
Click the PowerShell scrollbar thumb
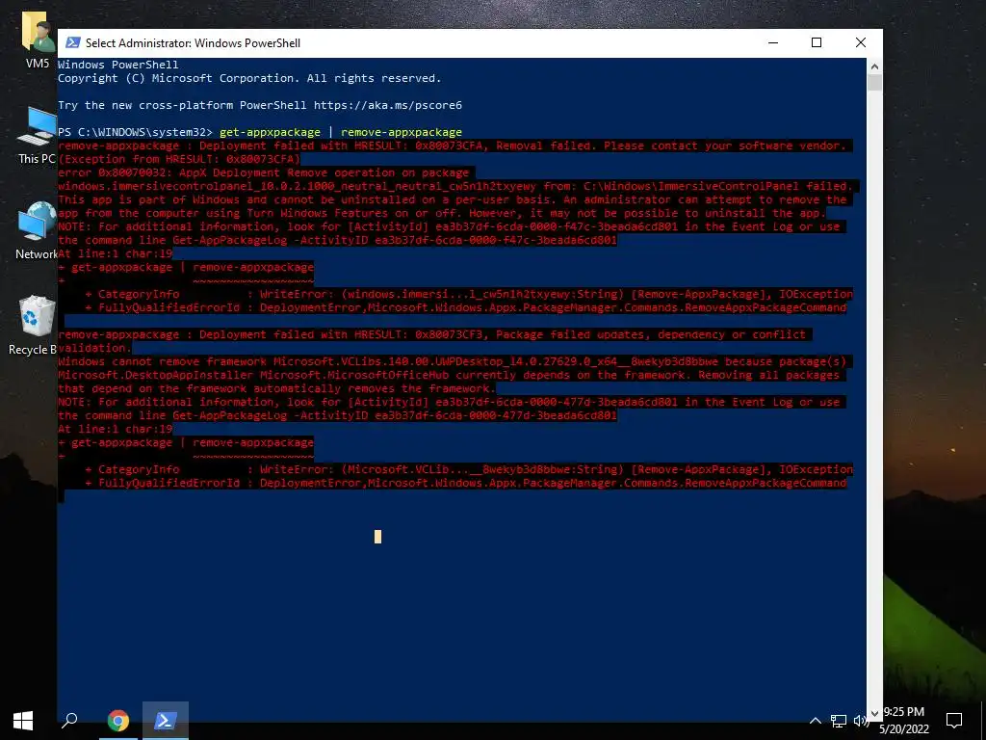(x=874, y=83)
